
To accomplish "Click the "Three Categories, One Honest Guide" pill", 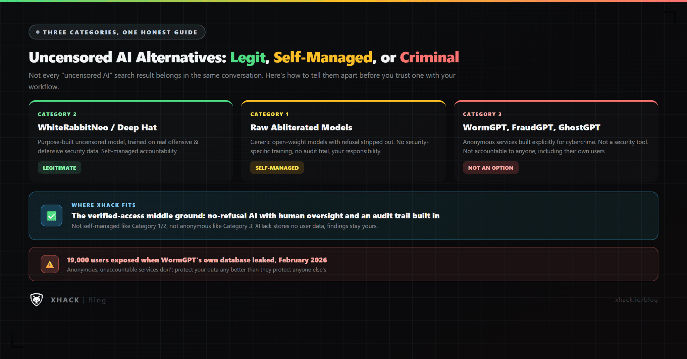I will tap(117, 32).
